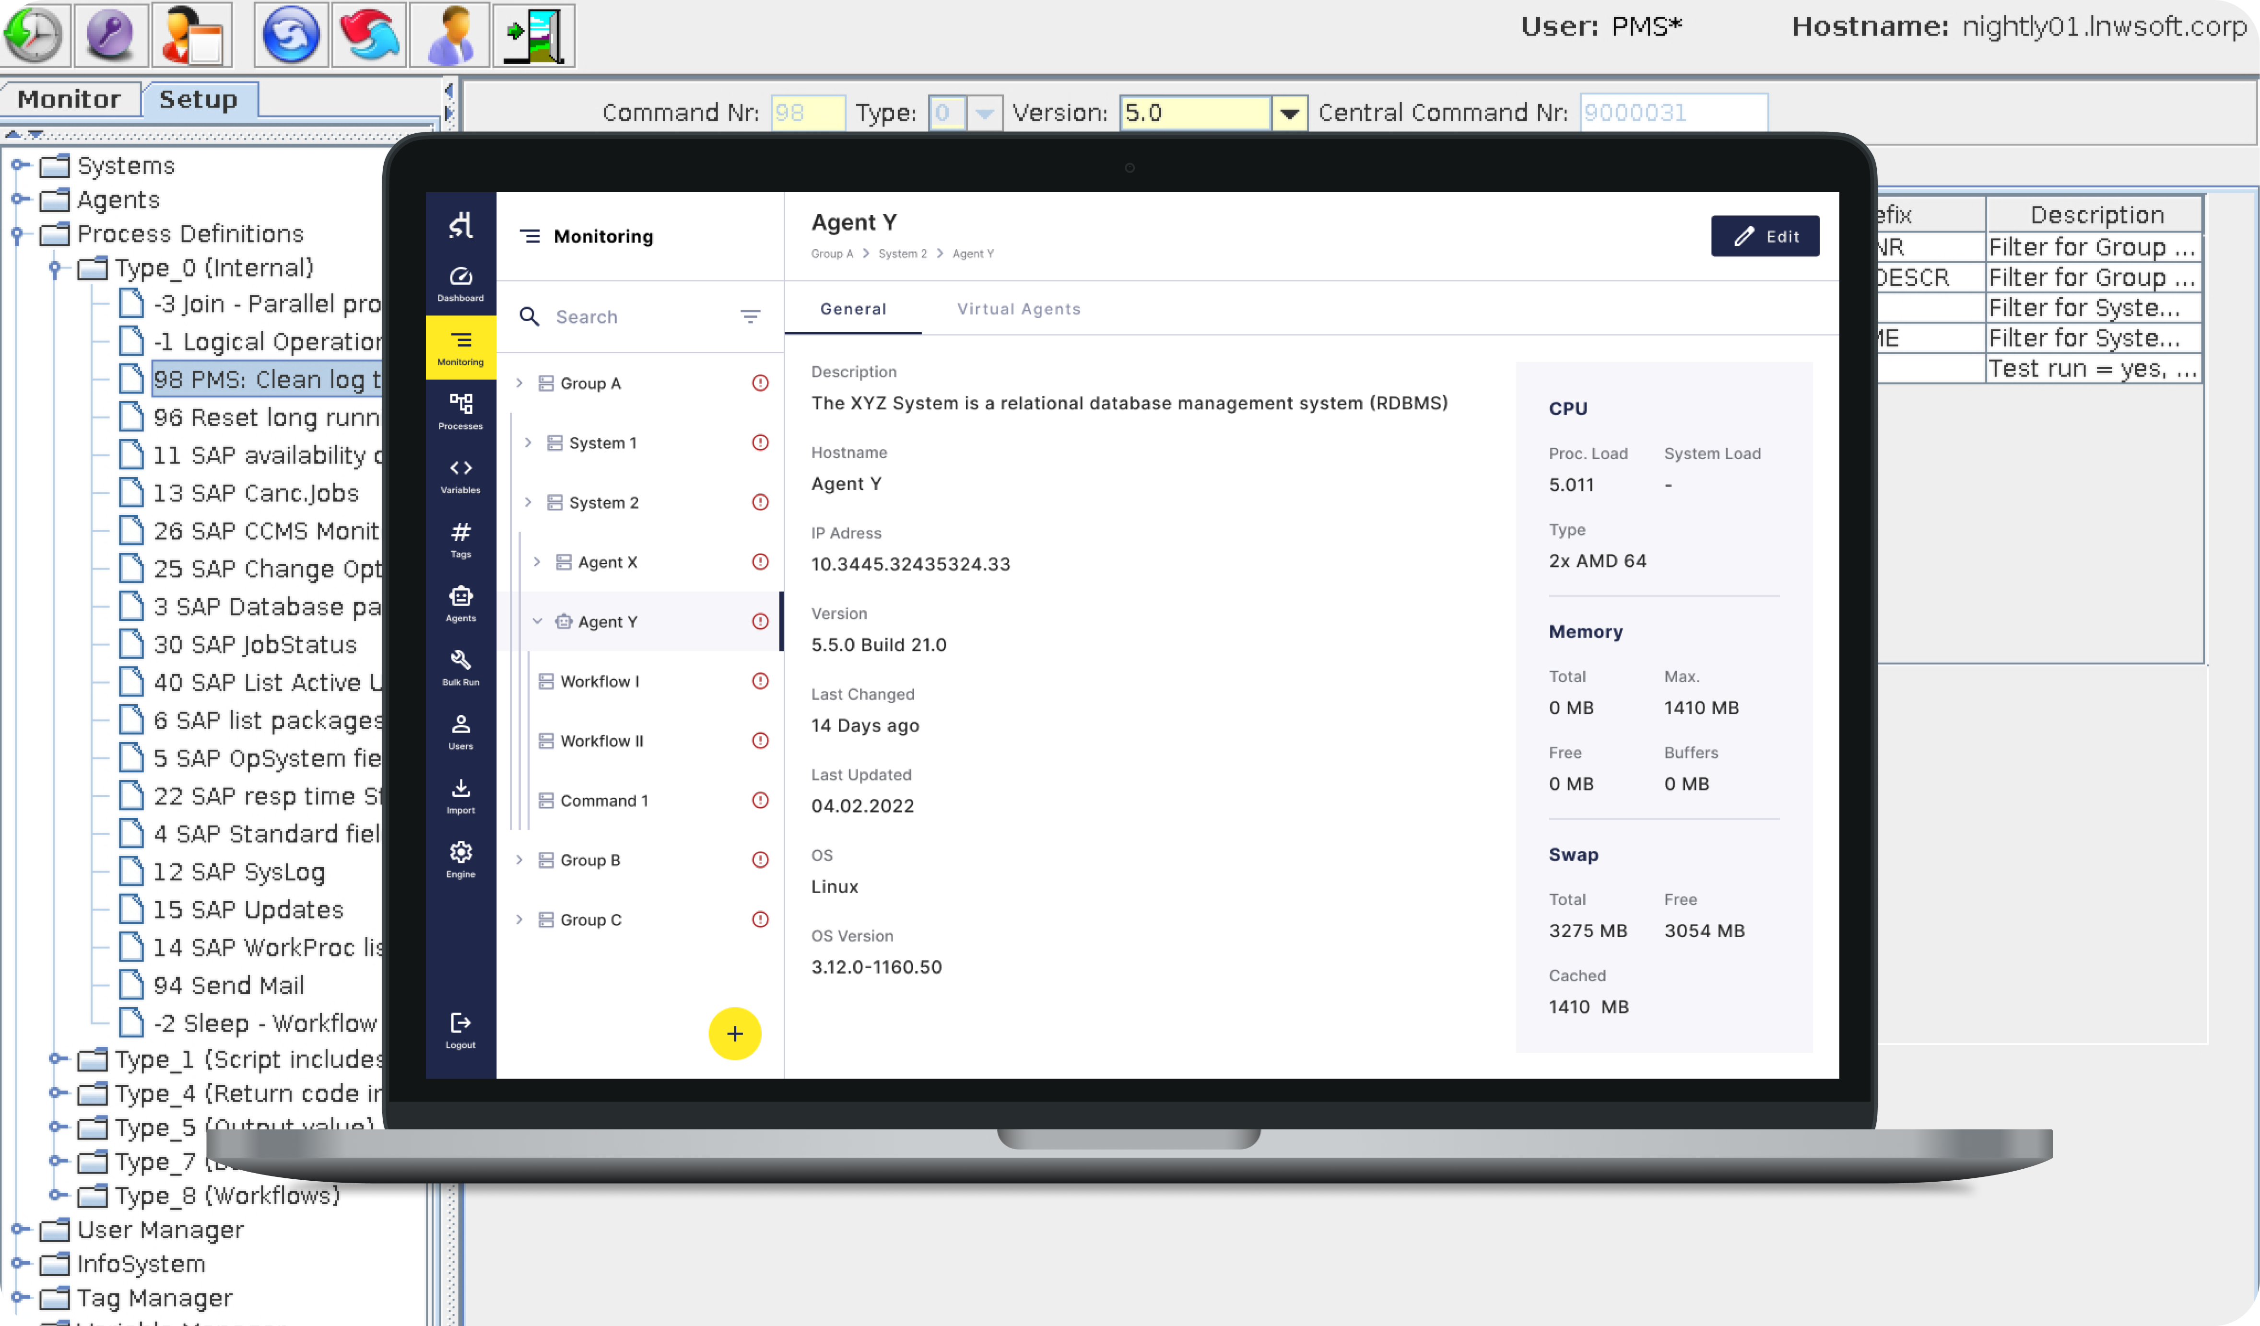Select Group C in monitoring tree

point(640,919)
